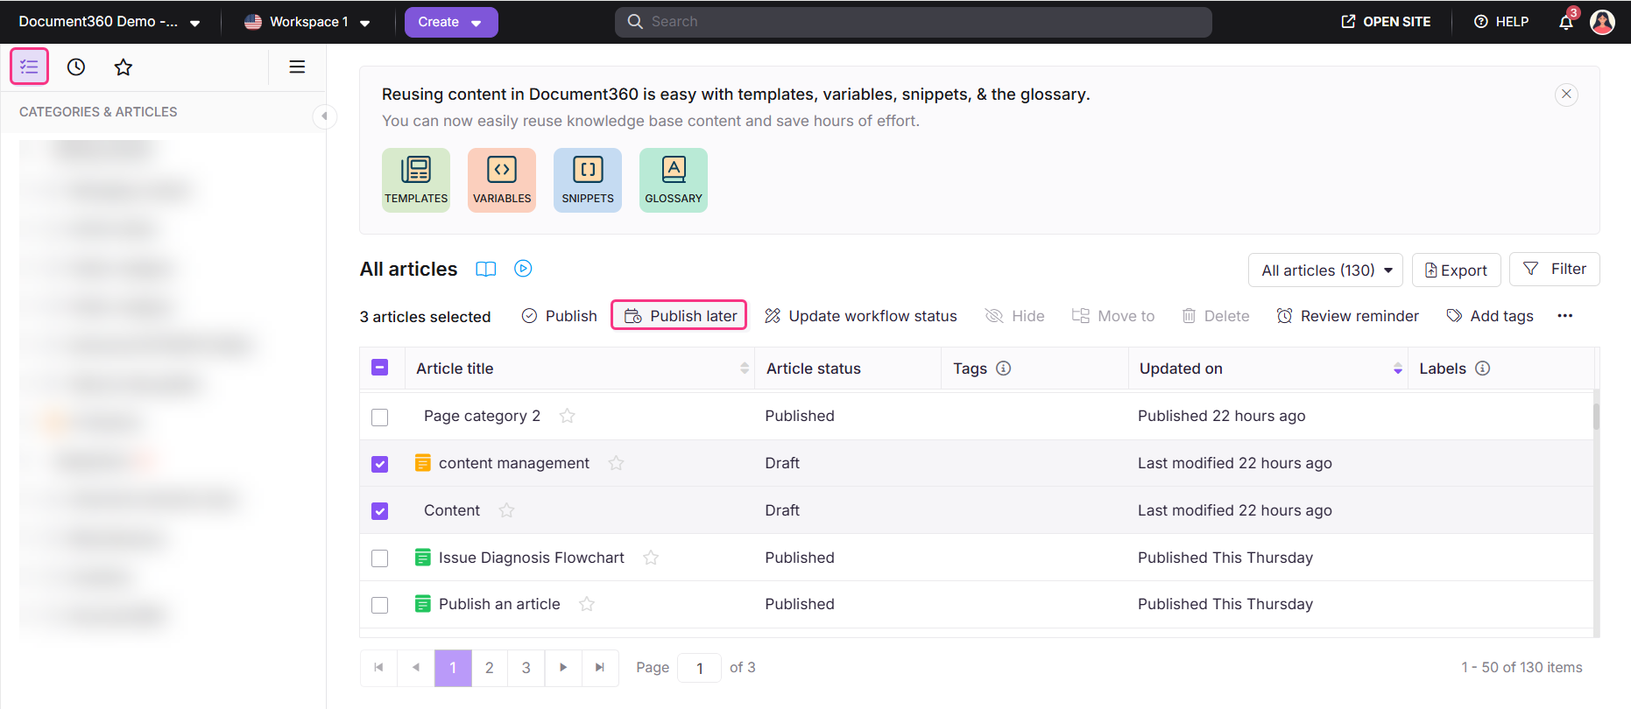
Task: Star the Publish an article row
Action: click(587, 604)
